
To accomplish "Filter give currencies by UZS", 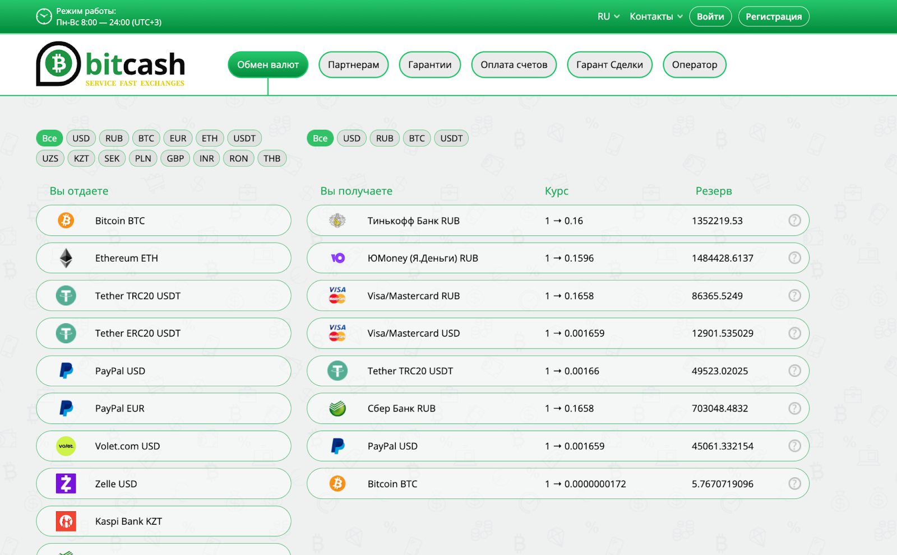I will [x=50, y=158].
